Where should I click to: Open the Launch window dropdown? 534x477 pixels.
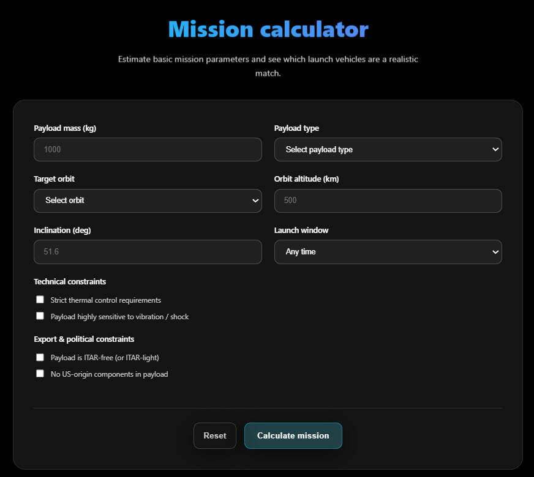(x=388, y=252)
